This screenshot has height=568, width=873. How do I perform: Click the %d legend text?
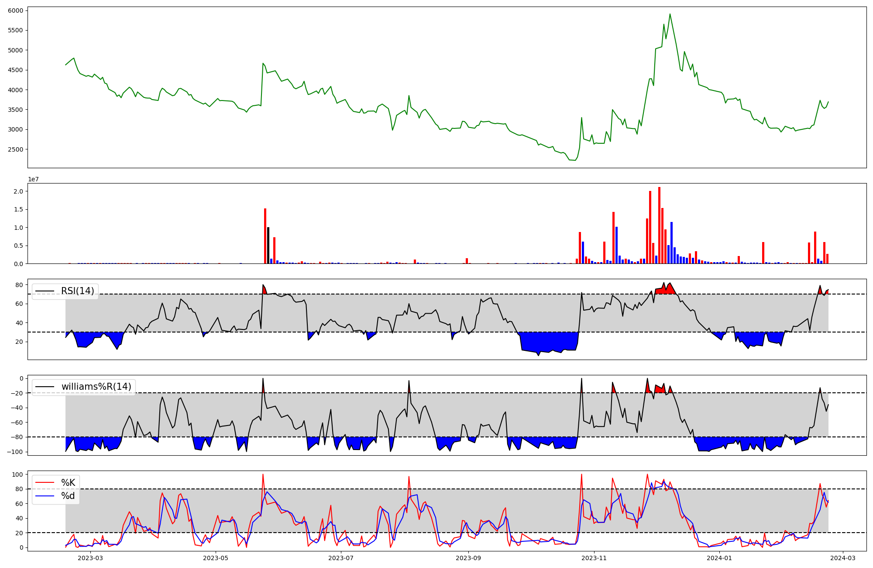(x=68, y=496)
